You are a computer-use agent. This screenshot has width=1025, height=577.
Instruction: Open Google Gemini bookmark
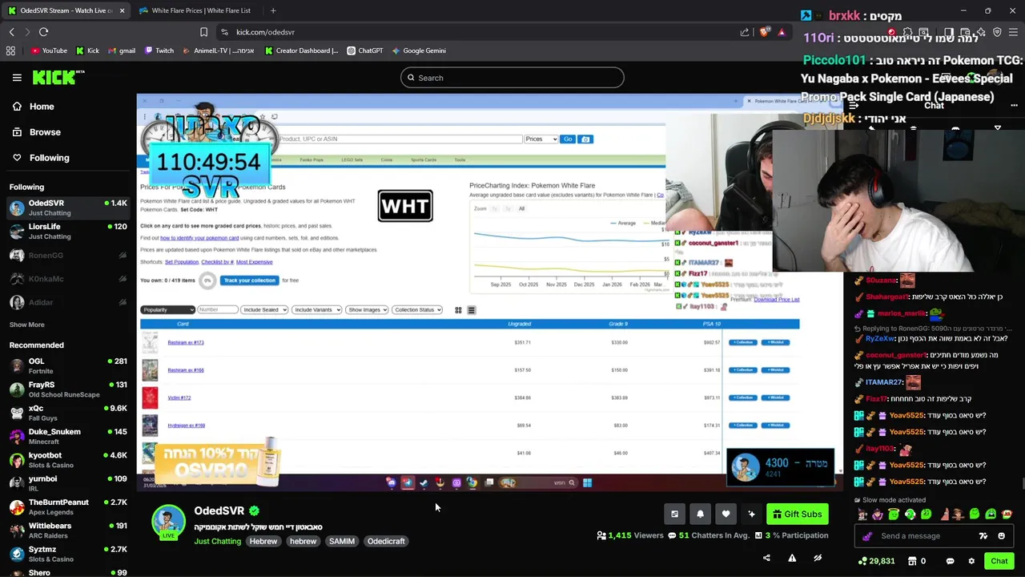point(419,50)
